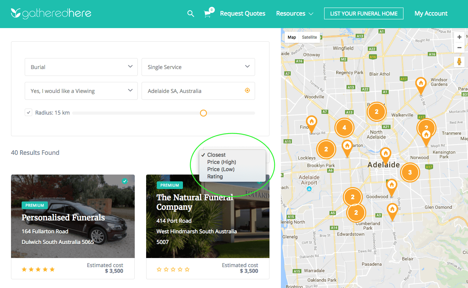Open the Burial service type dropdown

(81, 67)
